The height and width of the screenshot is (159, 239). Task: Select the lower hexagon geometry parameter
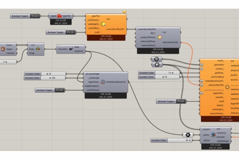[157, 65]
